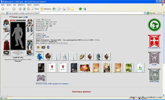The image size is (165, 100).
Task: Click the info icon beside vitek-apm name
Action: point(27,17)
